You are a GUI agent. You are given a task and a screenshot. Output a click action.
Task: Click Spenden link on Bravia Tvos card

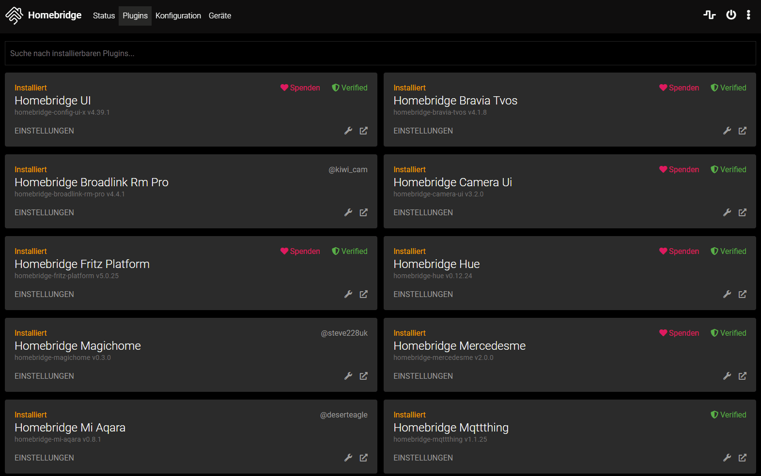pyautogui.click(x=679, y=88)
